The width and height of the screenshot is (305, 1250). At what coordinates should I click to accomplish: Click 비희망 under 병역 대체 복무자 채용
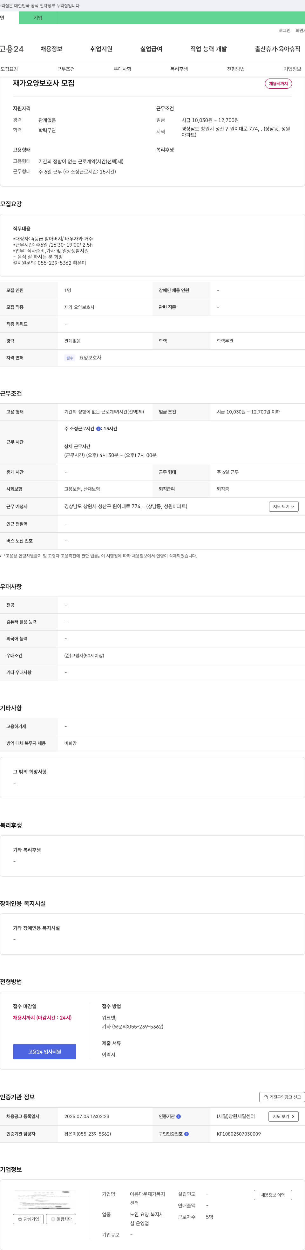coord(70,743)
